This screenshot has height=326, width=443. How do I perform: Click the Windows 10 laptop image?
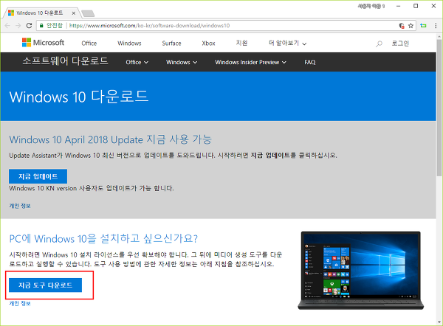361,271
